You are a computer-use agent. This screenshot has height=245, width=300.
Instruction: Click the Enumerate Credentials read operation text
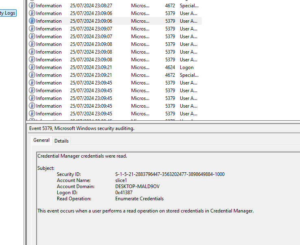click(x=139, y=199)
